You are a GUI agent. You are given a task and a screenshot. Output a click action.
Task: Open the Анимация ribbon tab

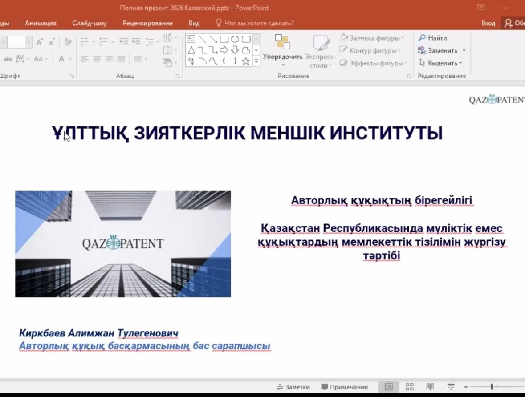[41, 23]
